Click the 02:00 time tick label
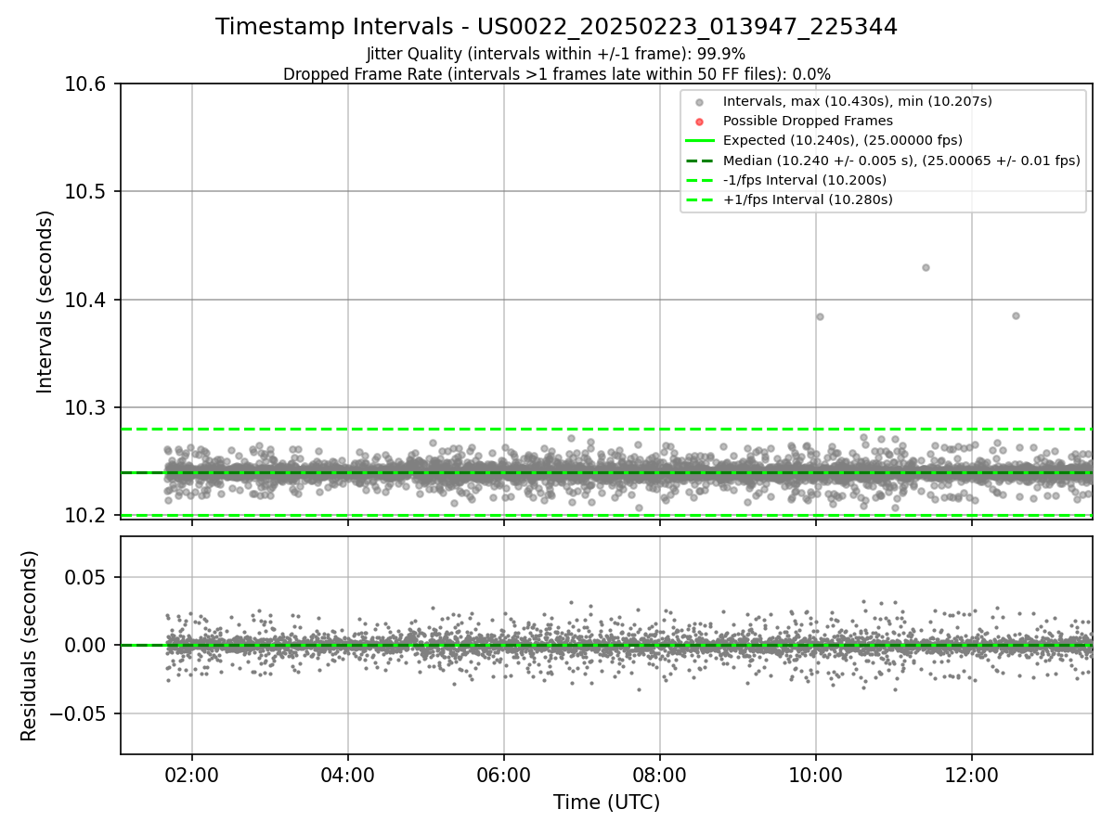The height and width of the screenshot is (835, 1114). click(192, 775)
